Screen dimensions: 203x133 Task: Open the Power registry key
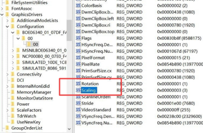tap(23, 104)
